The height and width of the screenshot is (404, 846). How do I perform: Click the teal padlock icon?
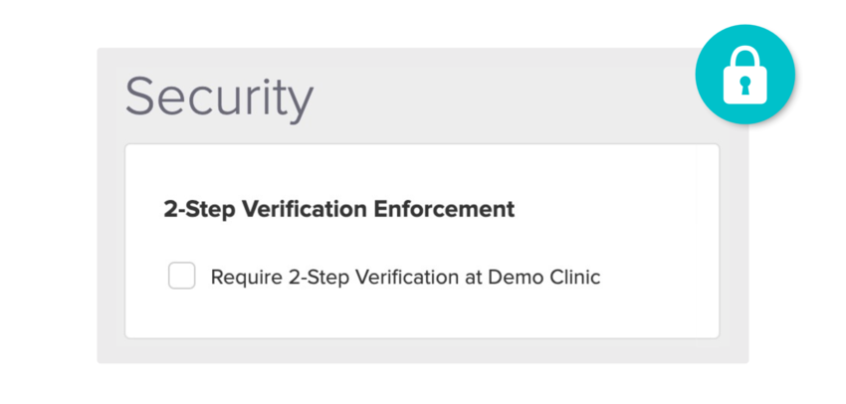click(744, 75)
